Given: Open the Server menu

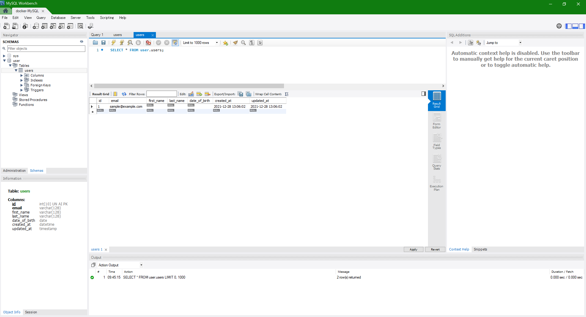Looking at the screenshot, I should (76, 18).
